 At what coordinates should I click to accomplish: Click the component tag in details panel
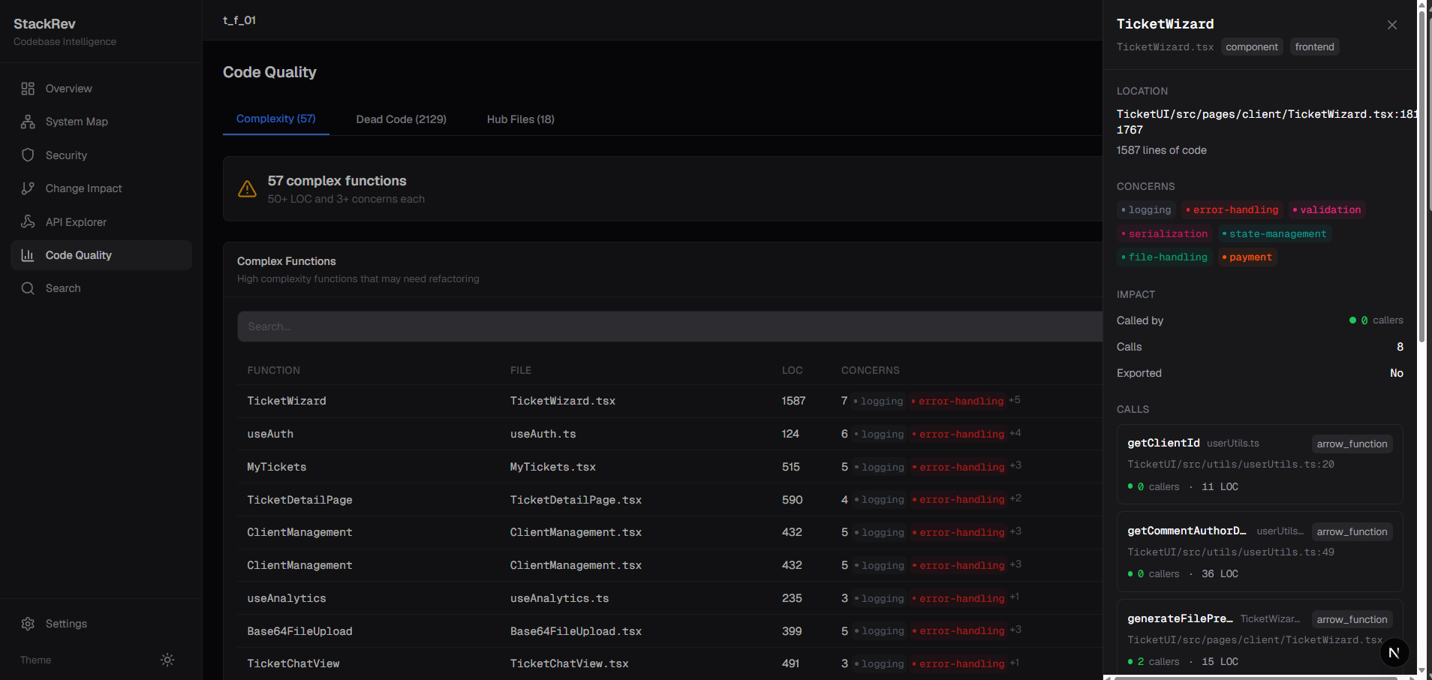pos(1252,47)
